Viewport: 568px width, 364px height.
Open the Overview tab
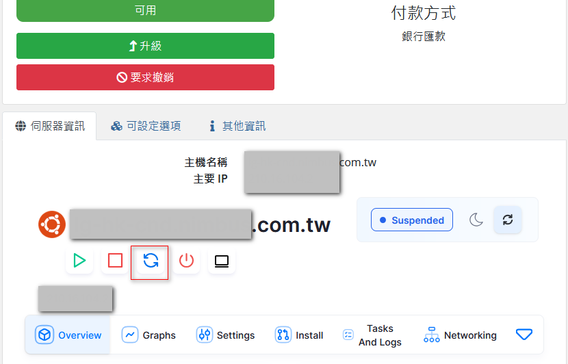click(68, 335)
